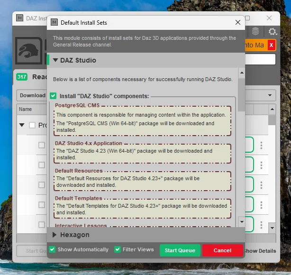Open the fourth product row's three-dot menu

(261, 205)
